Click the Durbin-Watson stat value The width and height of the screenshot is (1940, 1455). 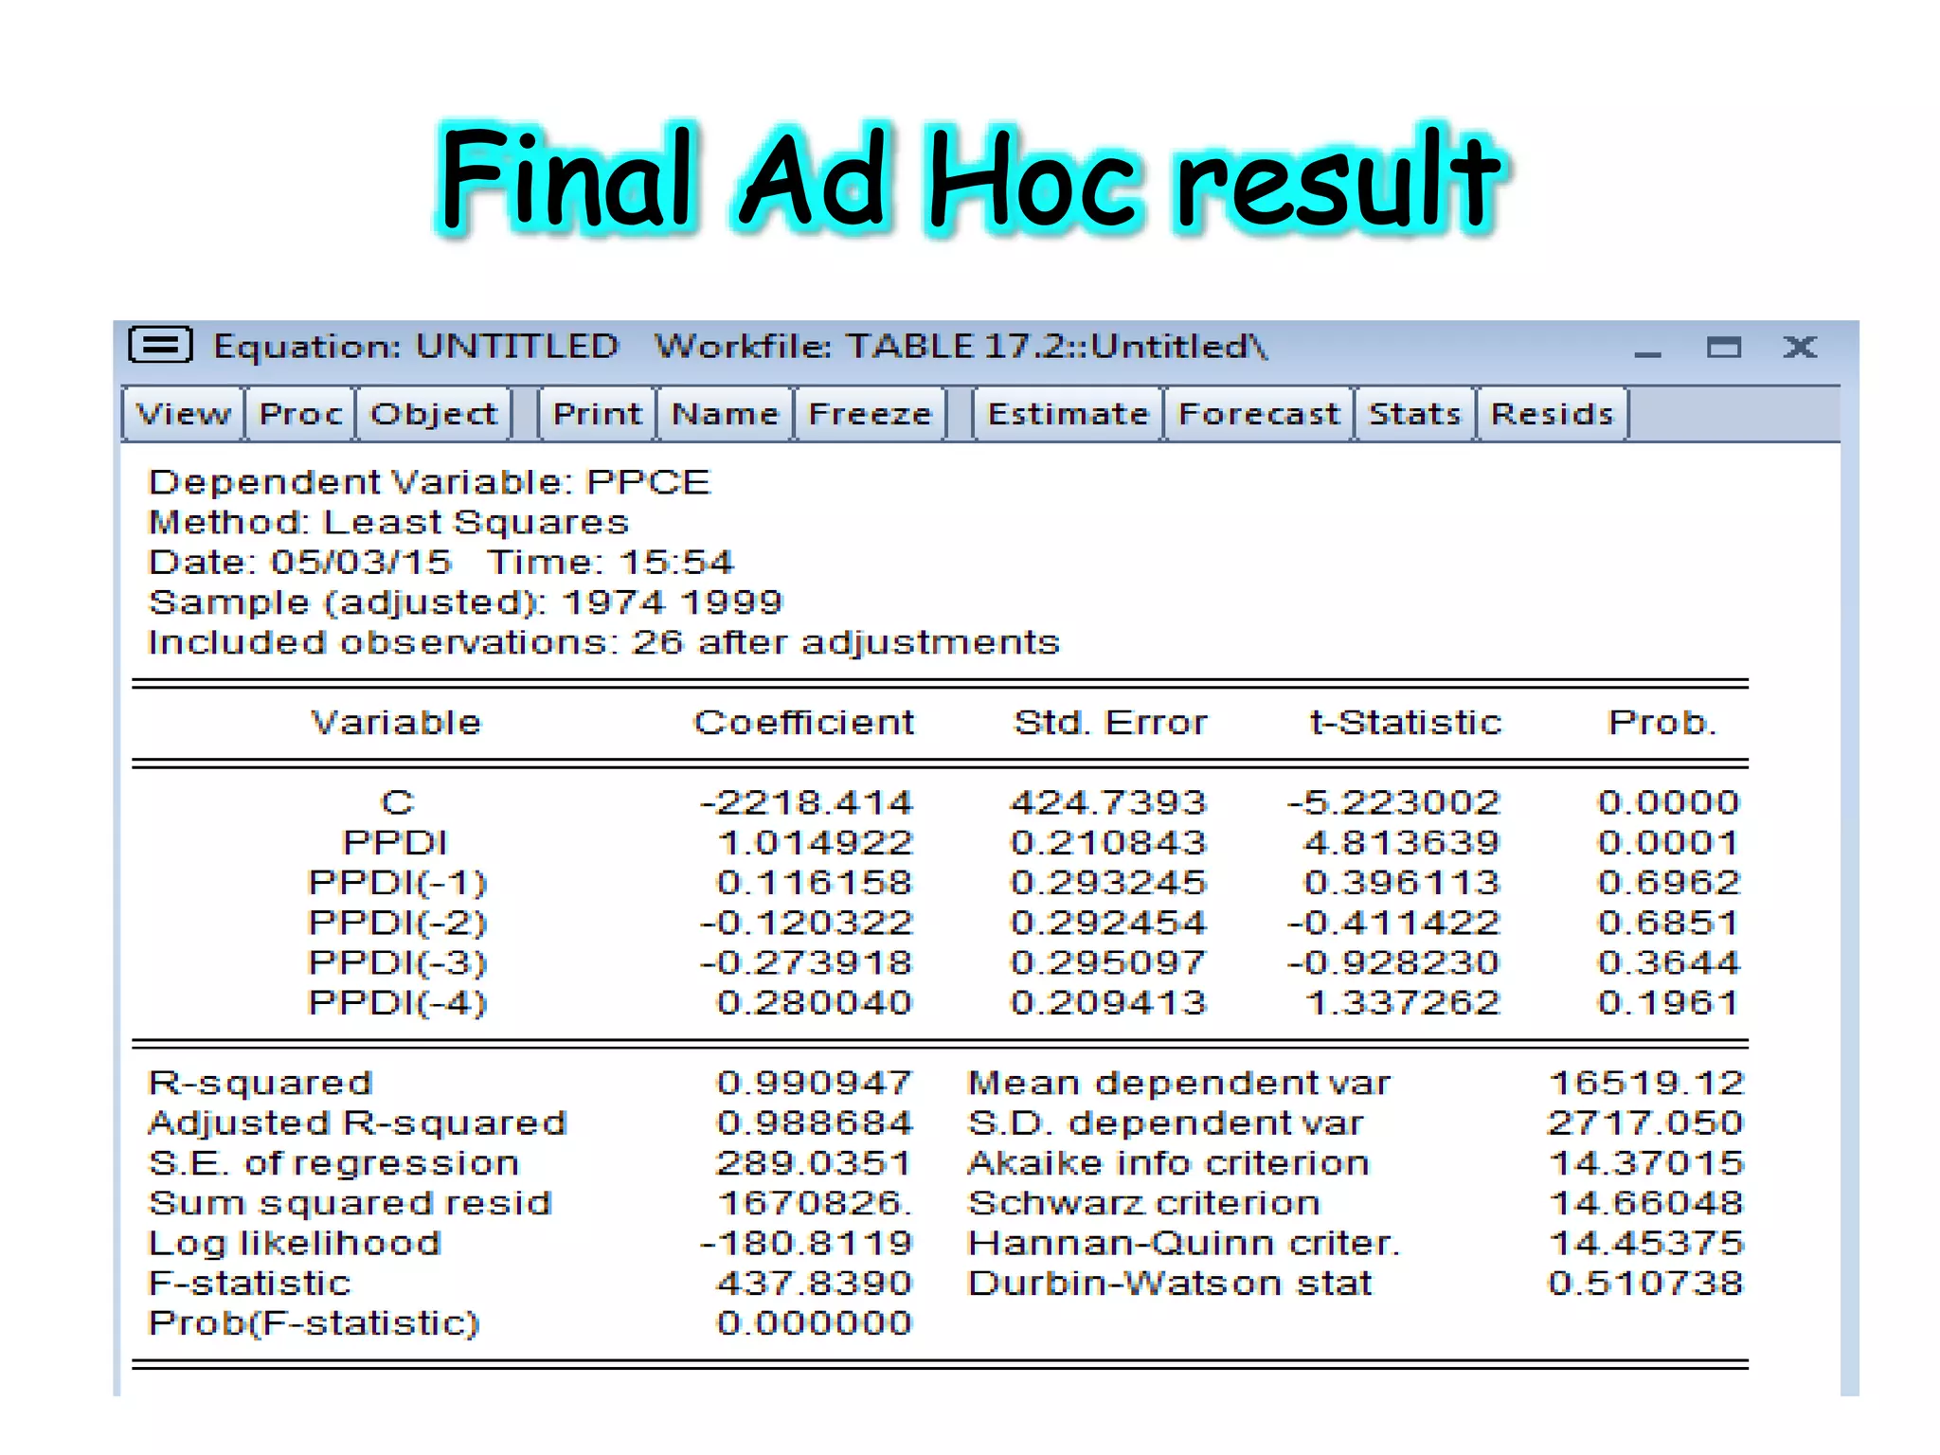tap(1645, 1283)
